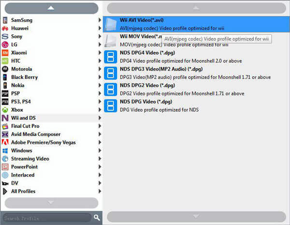Select Wii AVI Video(*.avi) profile
290x225 pixels.
point(196,24)
